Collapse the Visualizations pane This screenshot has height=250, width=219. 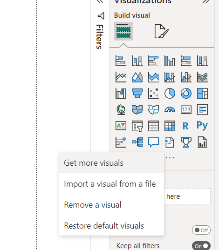pos(206,1)
